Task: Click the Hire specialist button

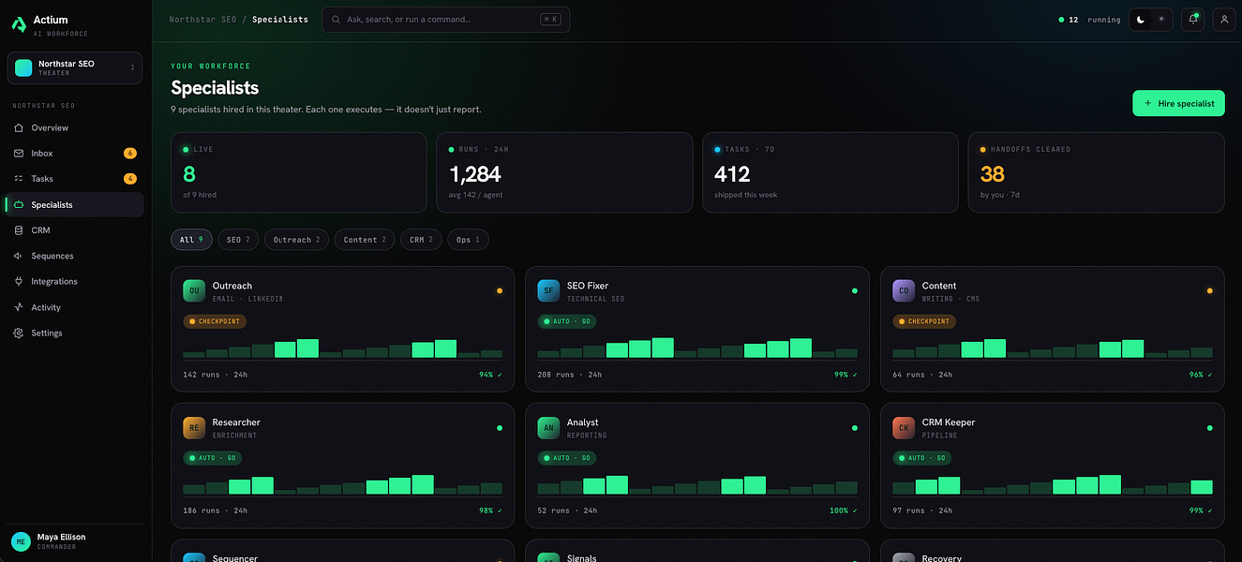Action: pos(1178,103)
